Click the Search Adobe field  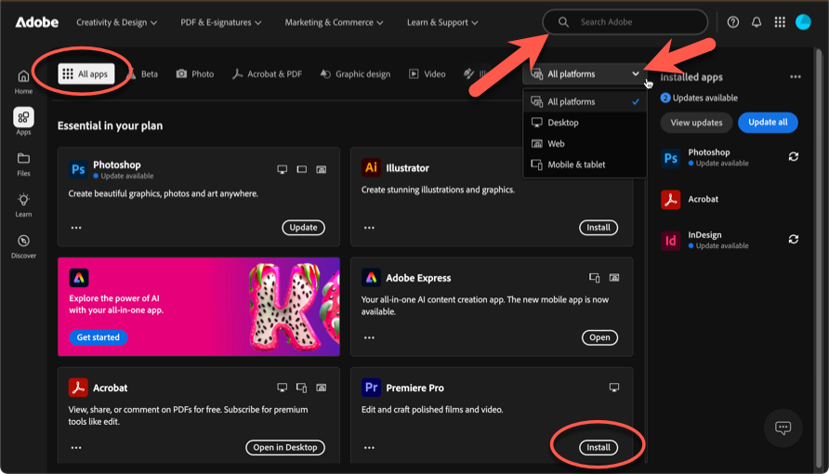pos(625,22)
